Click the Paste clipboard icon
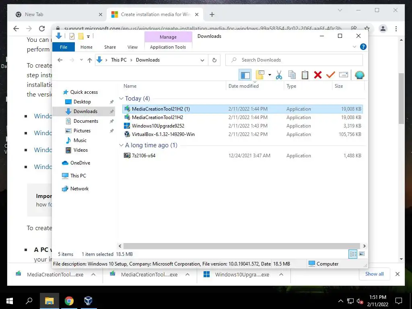 click(x=305, y=75)
